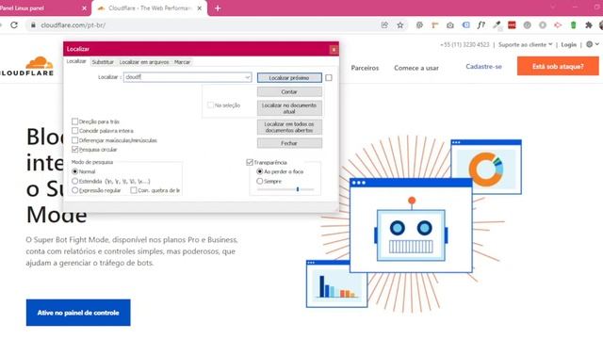Click the Está sob ataque? button

(x=558, y=66)
